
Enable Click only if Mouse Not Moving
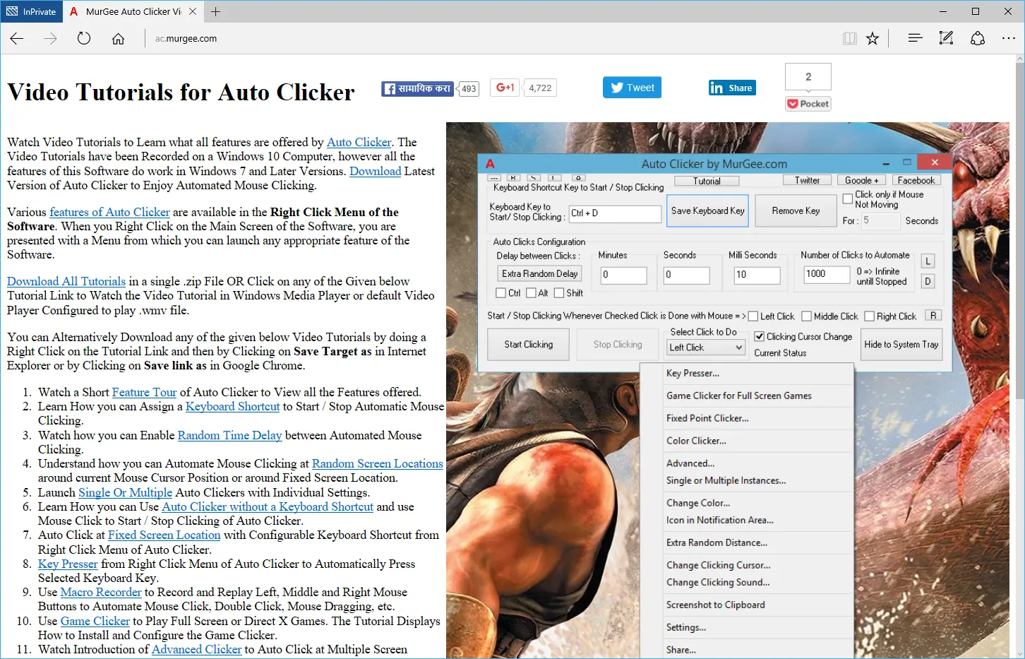pos(848,199)
